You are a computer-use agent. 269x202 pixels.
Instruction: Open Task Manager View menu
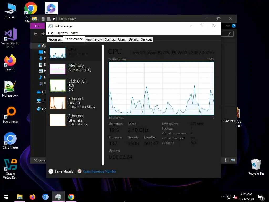pyautogui.click(x=74, y=33)
